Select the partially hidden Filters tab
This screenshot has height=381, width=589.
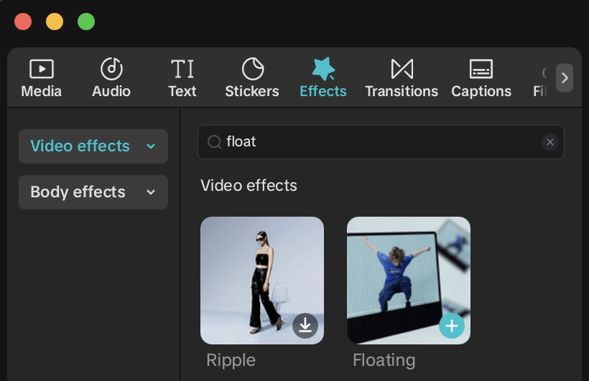541,79
